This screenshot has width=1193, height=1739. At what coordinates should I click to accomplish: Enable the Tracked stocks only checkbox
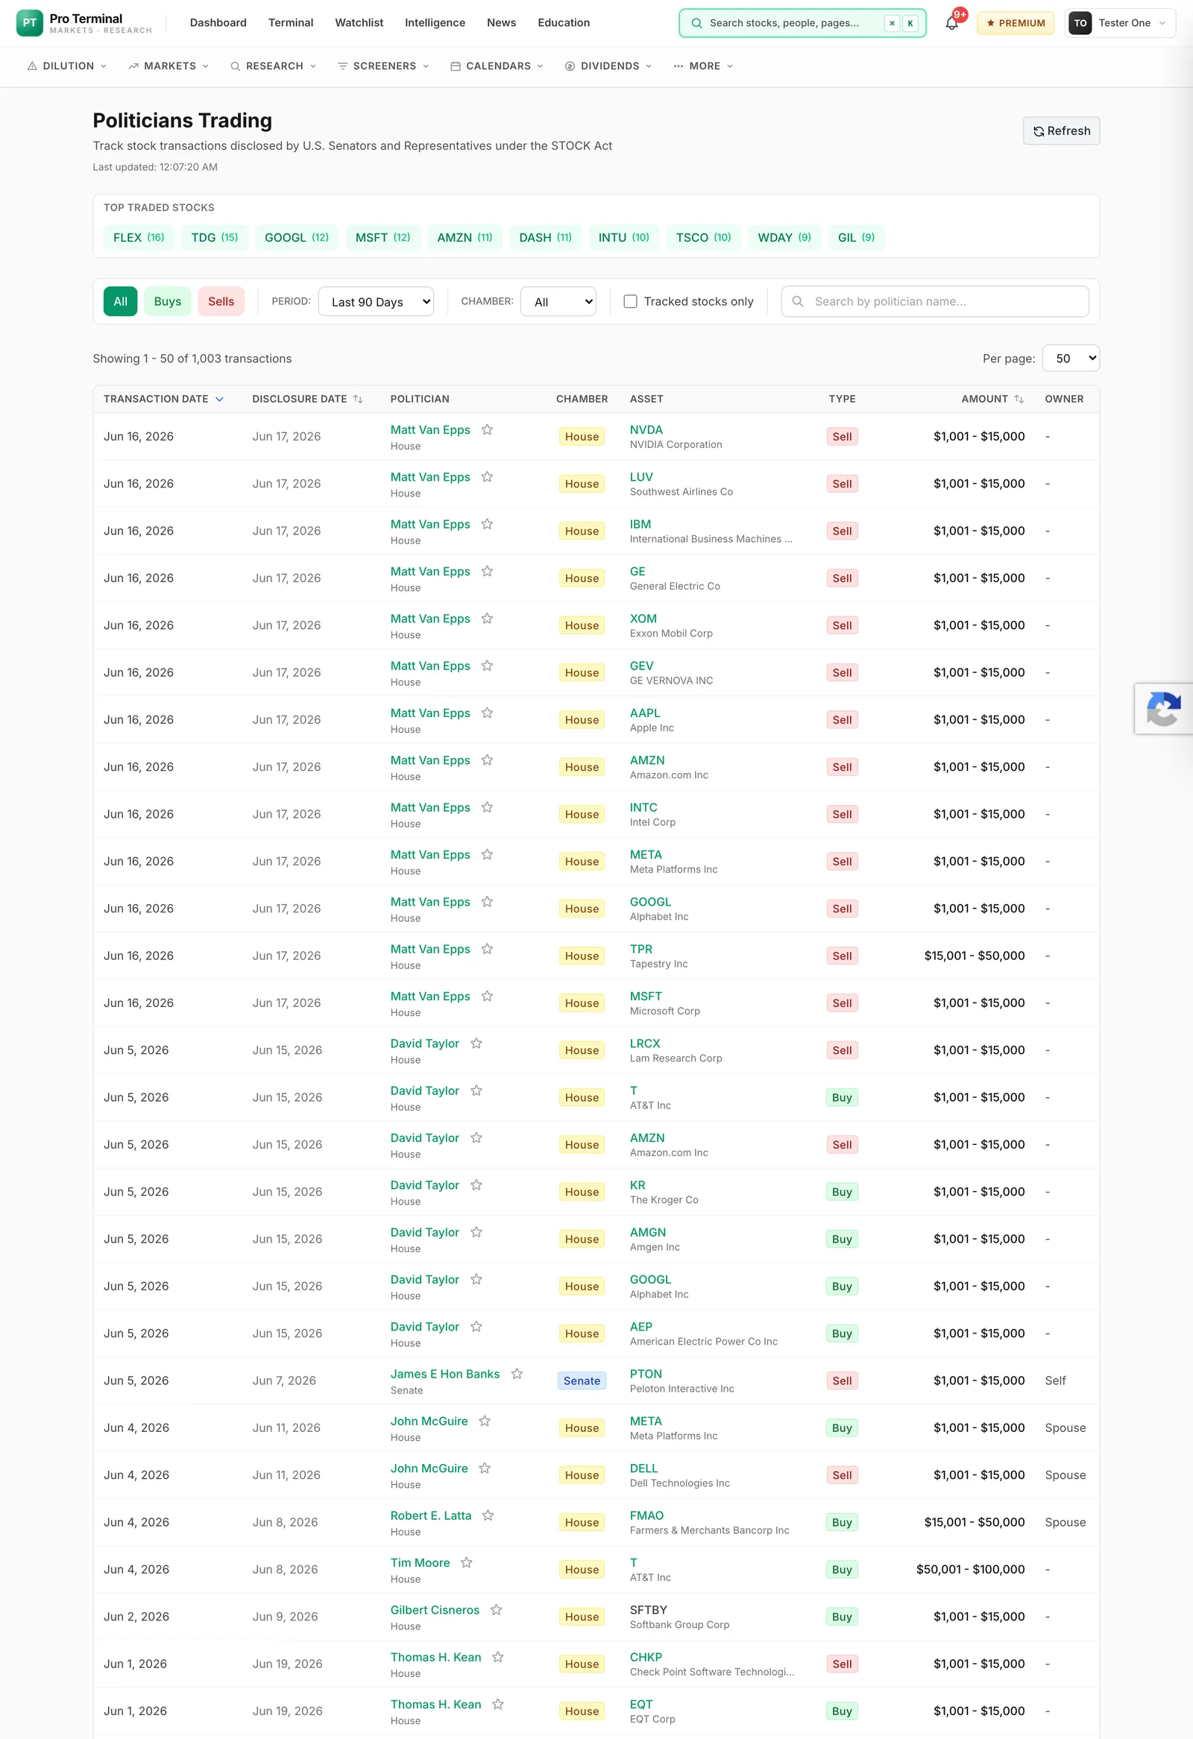point(630,302)
